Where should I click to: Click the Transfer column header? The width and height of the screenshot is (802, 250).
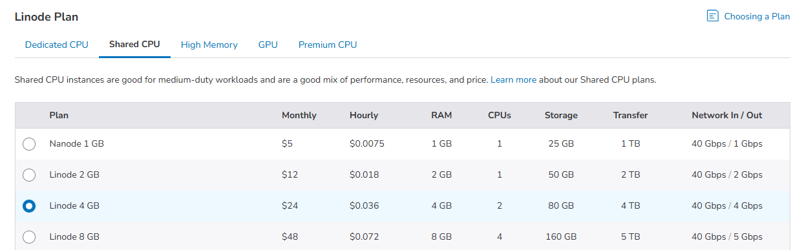point(631,115)
